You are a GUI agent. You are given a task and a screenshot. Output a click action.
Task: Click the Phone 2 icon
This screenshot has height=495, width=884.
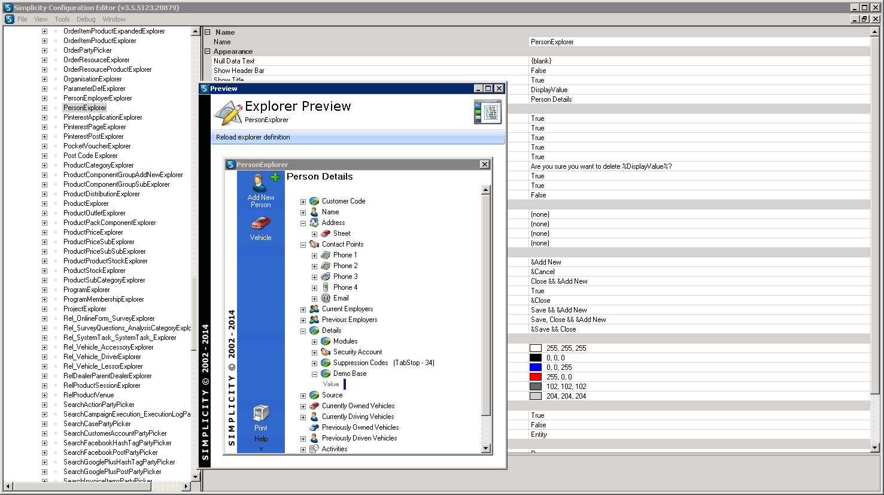tap(326, 266)
